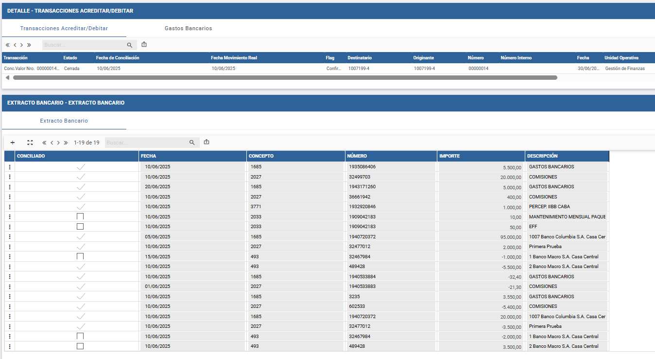Screen dimensions: 655x359
Task: Focus the Transacciones Buscar search field
Action: 84,45
